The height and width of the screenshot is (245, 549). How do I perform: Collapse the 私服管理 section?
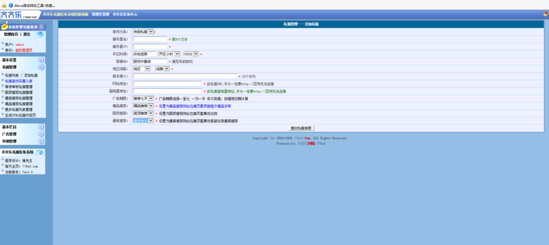pos(41,67)
